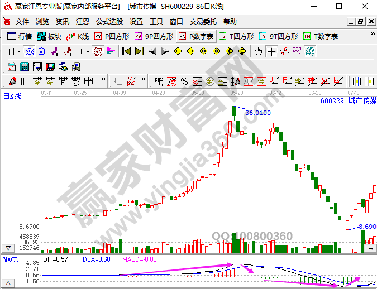Viewport: 377px width, 289px height.
Task: Click the save floppy disk icon
Action: (x=50, y=67)
